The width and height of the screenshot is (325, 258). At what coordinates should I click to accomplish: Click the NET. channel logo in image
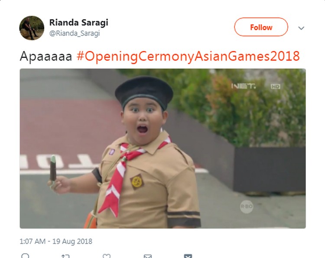tap(244, 86)
